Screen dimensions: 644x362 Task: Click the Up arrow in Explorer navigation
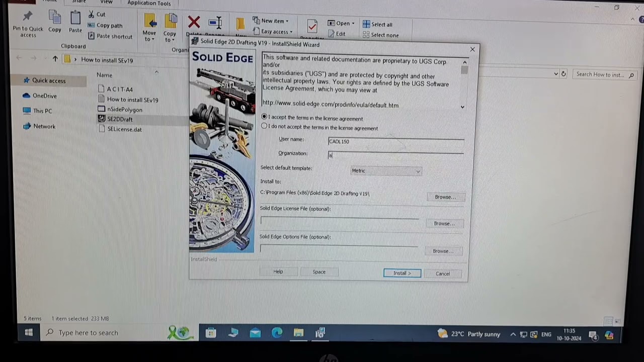55,59
